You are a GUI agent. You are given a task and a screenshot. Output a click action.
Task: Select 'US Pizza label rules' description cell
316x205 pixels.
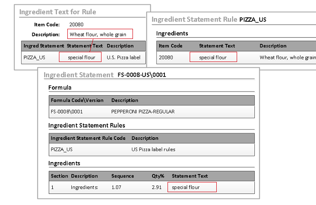pyautogui.click(x=153, y=149)
